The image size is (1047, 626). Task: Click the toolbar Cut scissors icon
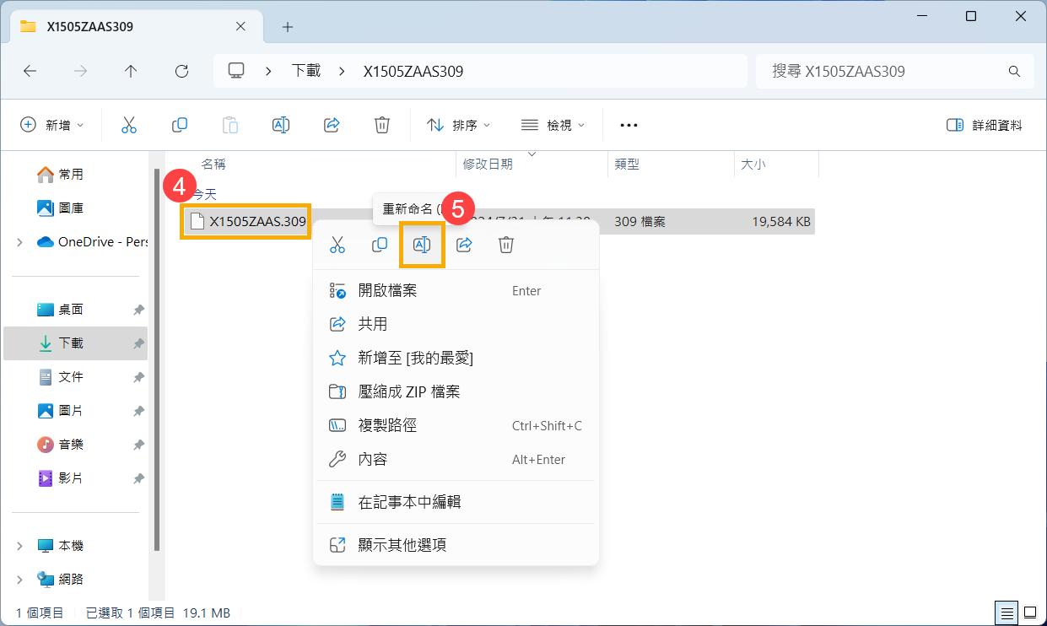129,125
